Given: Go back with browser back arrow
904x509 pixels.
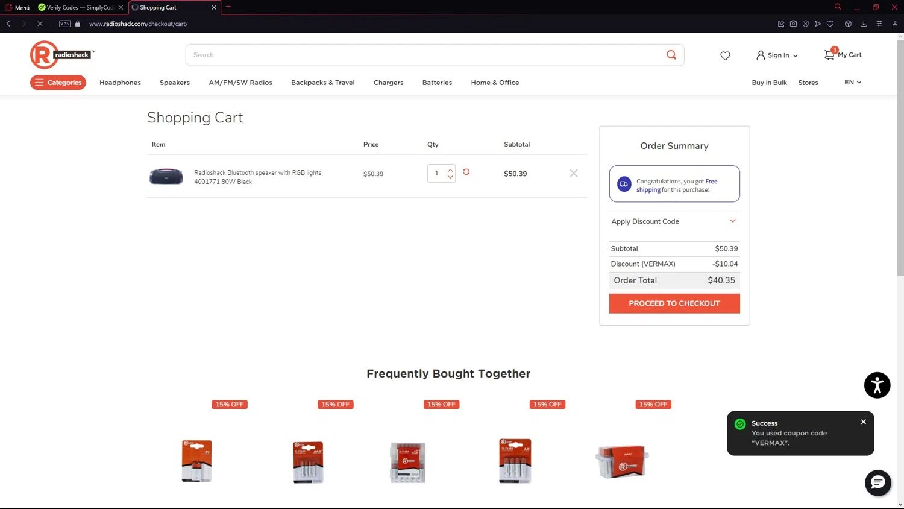Looking at the screenshot, I should [x=8, y=24].
